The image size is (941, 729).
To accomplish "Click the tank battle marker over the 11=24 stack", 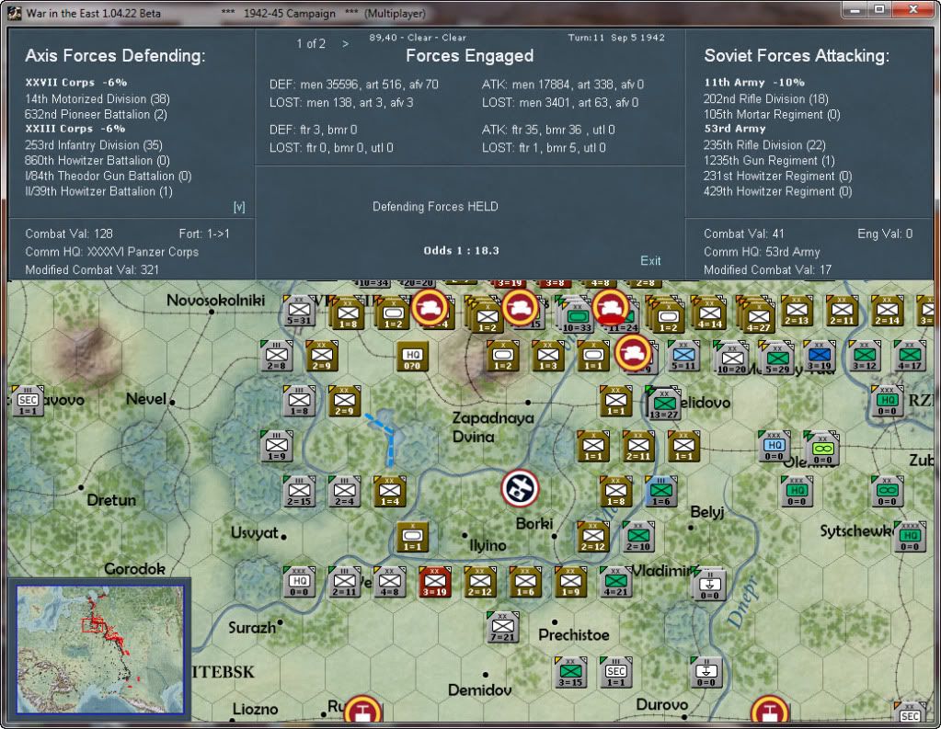I will click(611, 307).
